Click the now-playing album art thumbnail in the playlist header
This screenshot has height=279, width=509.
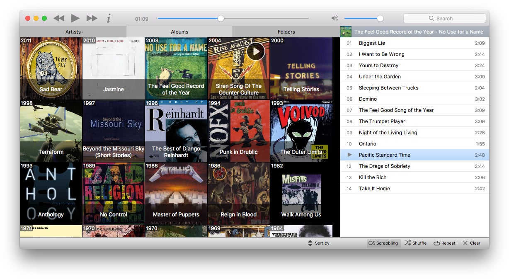pos(346,32)
